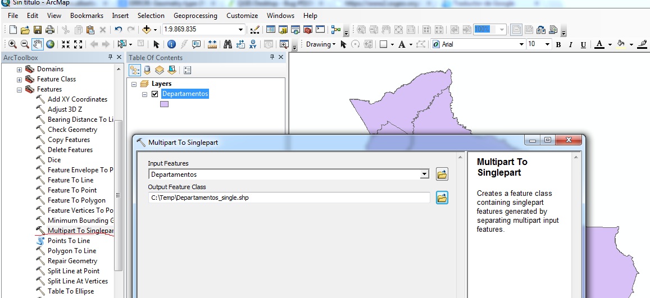Image resolution: width=650 pixels, height=298 pixels.
Task: Select the Zoom Out tool
Action: [x=25, y=44]
